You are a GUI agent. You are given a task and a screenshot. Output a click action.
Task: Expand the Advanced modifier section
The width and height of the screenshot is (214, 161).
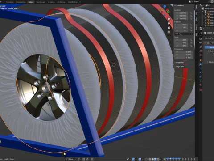[x=207, y=62]
